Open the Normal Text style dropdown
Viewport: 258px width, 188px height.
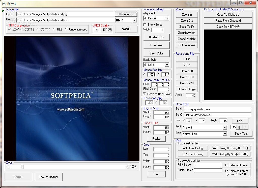225,134
